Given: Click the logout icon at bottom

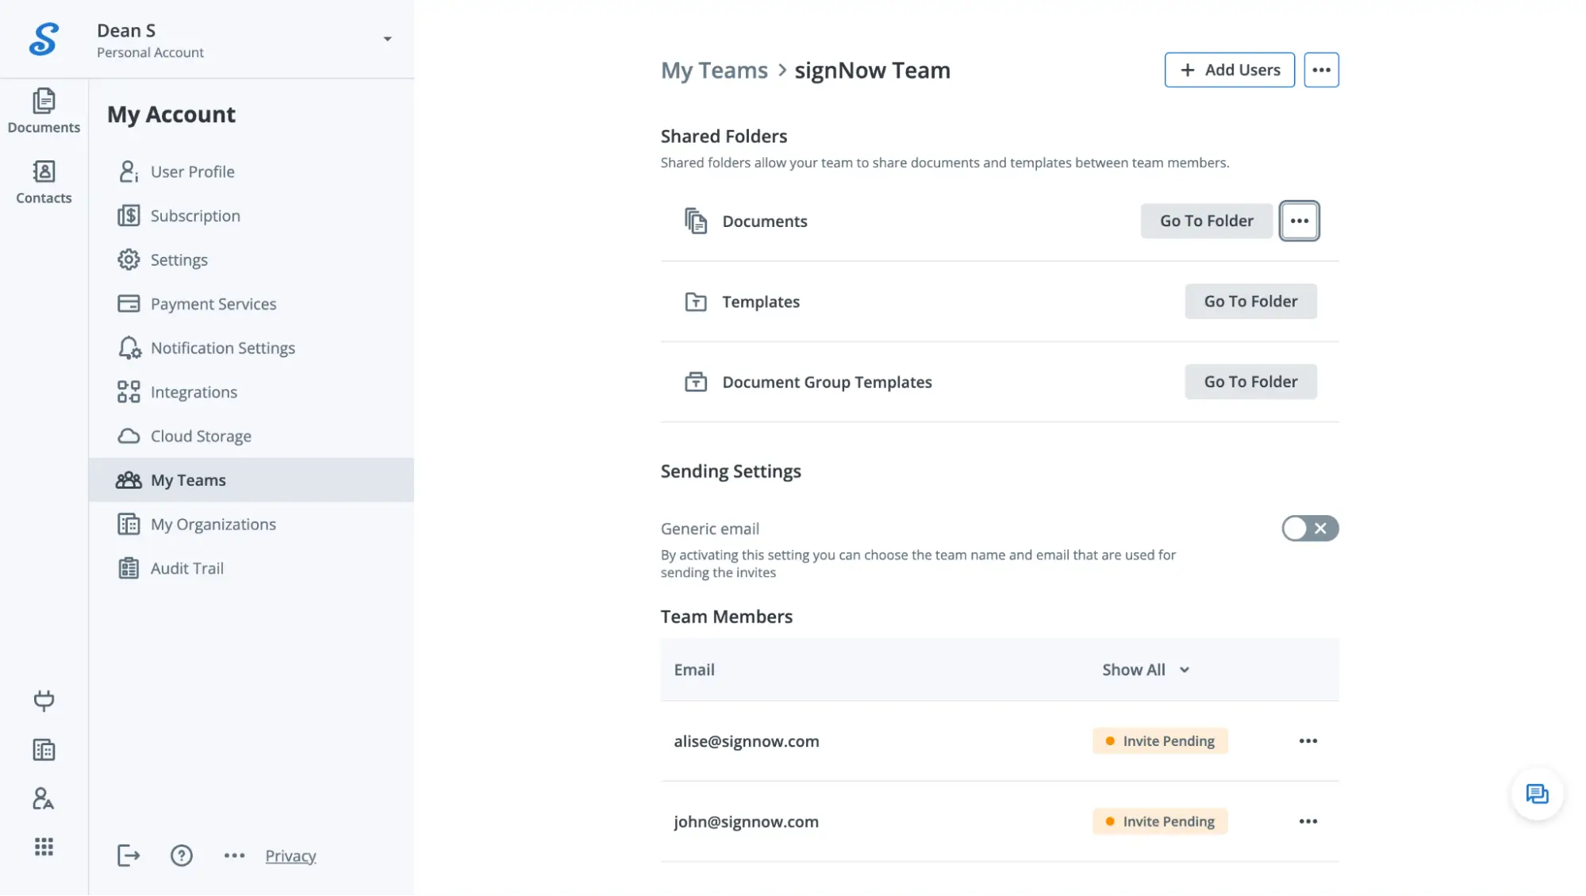Looking at the screenshot, I should (x=129, y=856).
